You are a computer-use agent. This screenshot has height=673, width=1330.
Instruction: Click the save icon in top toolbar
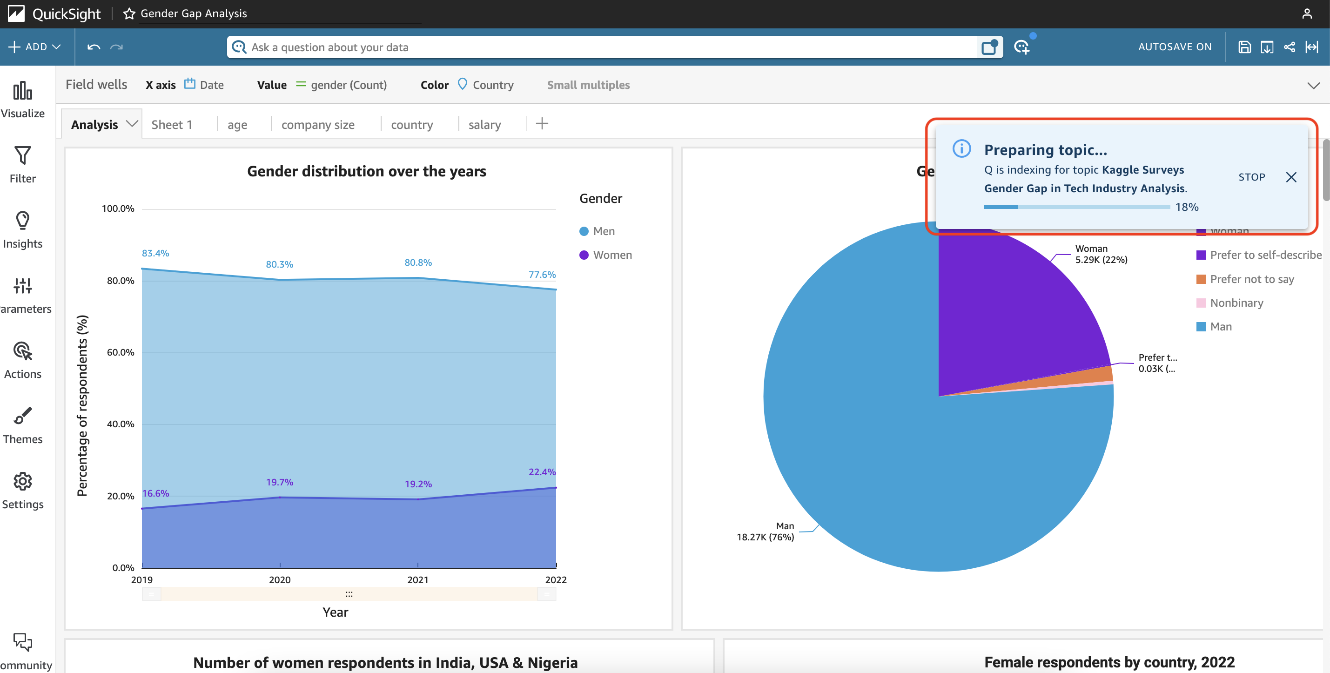coord(1244,47)
